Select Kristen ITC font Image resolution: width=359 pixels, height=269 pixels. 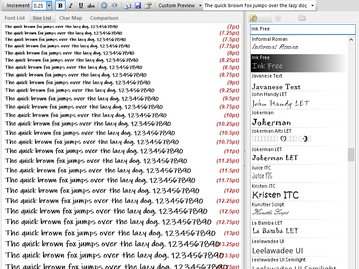[x=299, y=192]
